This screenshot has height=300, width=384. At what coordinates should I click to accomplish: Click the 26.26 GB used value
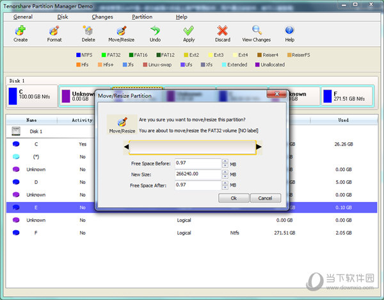[x=344, y=144]
